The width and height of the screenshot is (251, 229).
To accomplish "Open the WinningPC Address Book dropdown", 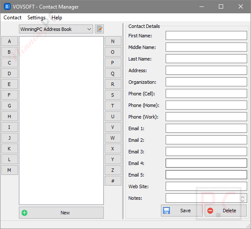I will 56,29.
